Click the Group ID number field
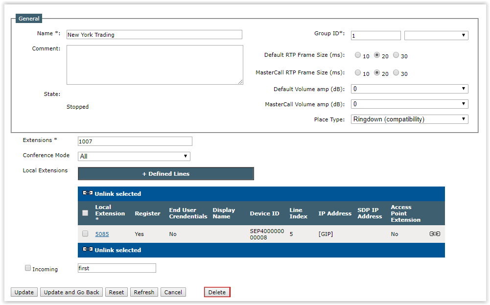Viewport: 490px width, 305px height. 375,36
